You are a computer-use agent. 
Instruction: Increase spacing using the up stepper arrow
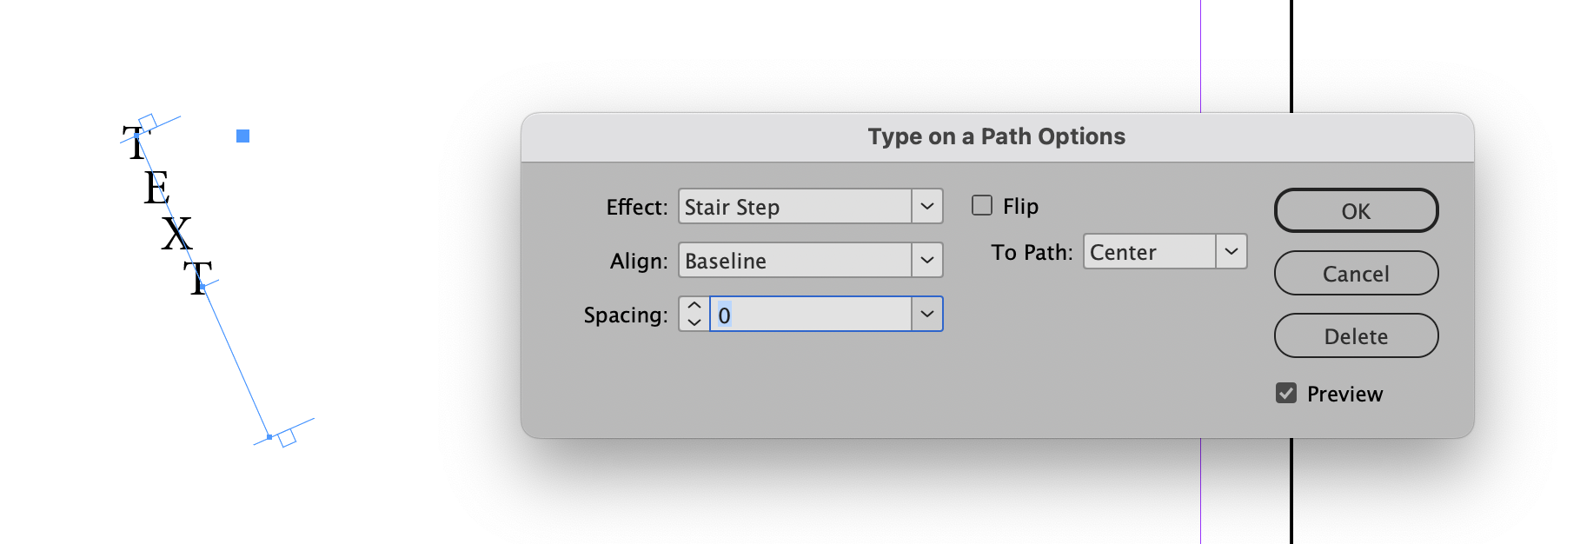694,306
